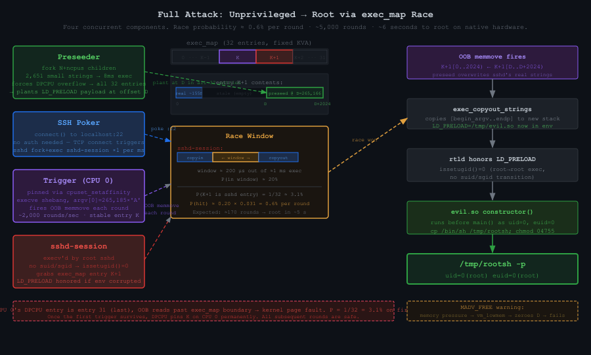Click the diagram title 'Full Attack: Unprivileged → Root'
591x355 pixels.
click(295, 14)
